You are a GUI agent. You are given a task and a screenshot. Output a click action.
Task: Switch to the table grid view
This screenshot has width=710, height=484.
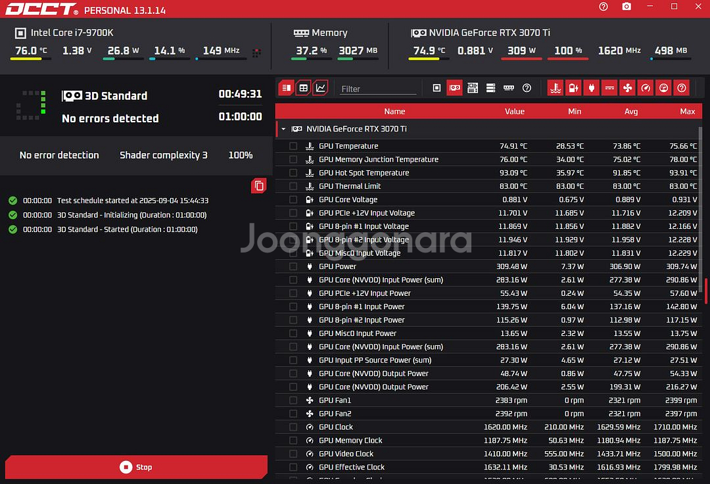click(x=303, y=88)
